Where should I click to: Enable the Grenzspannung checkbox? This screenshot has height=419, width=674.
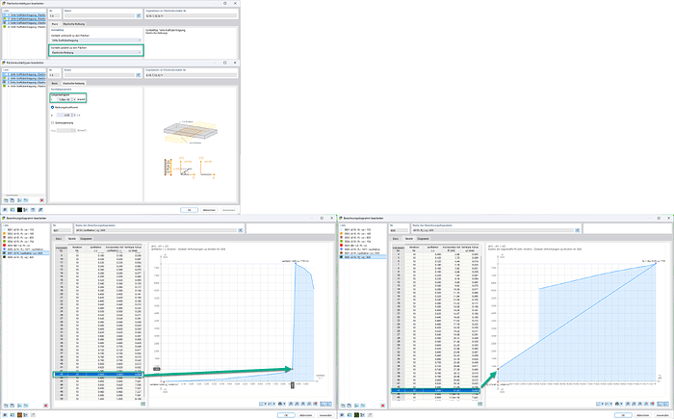[52, 122]
